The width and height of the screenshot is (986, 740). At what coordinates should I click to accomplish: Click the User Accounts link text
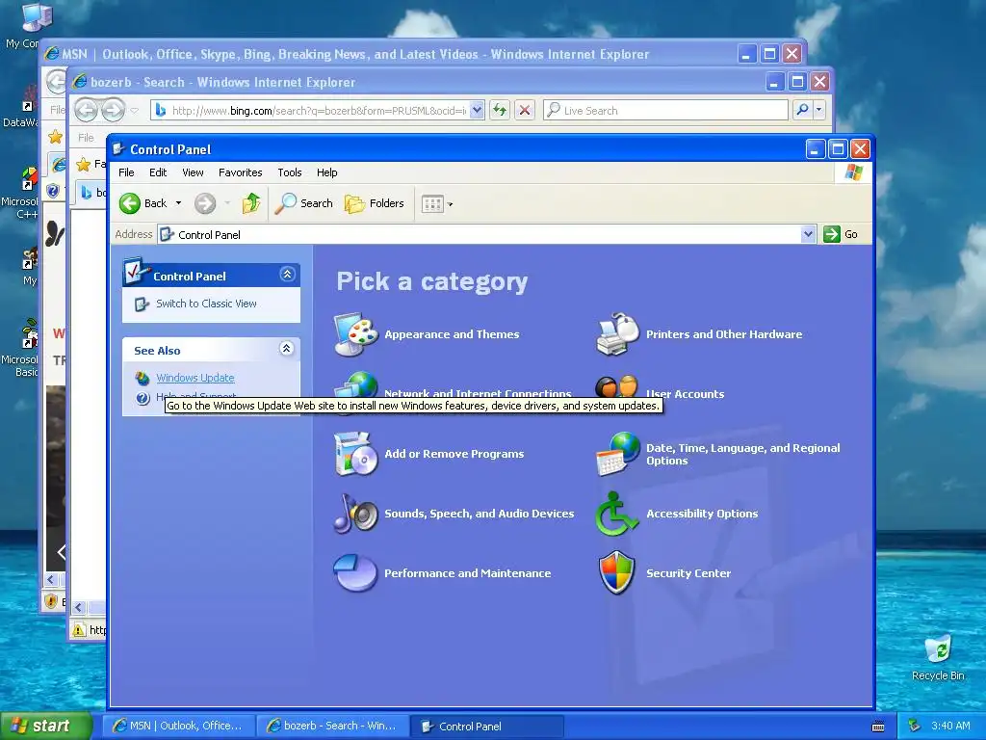pos(686,394)
